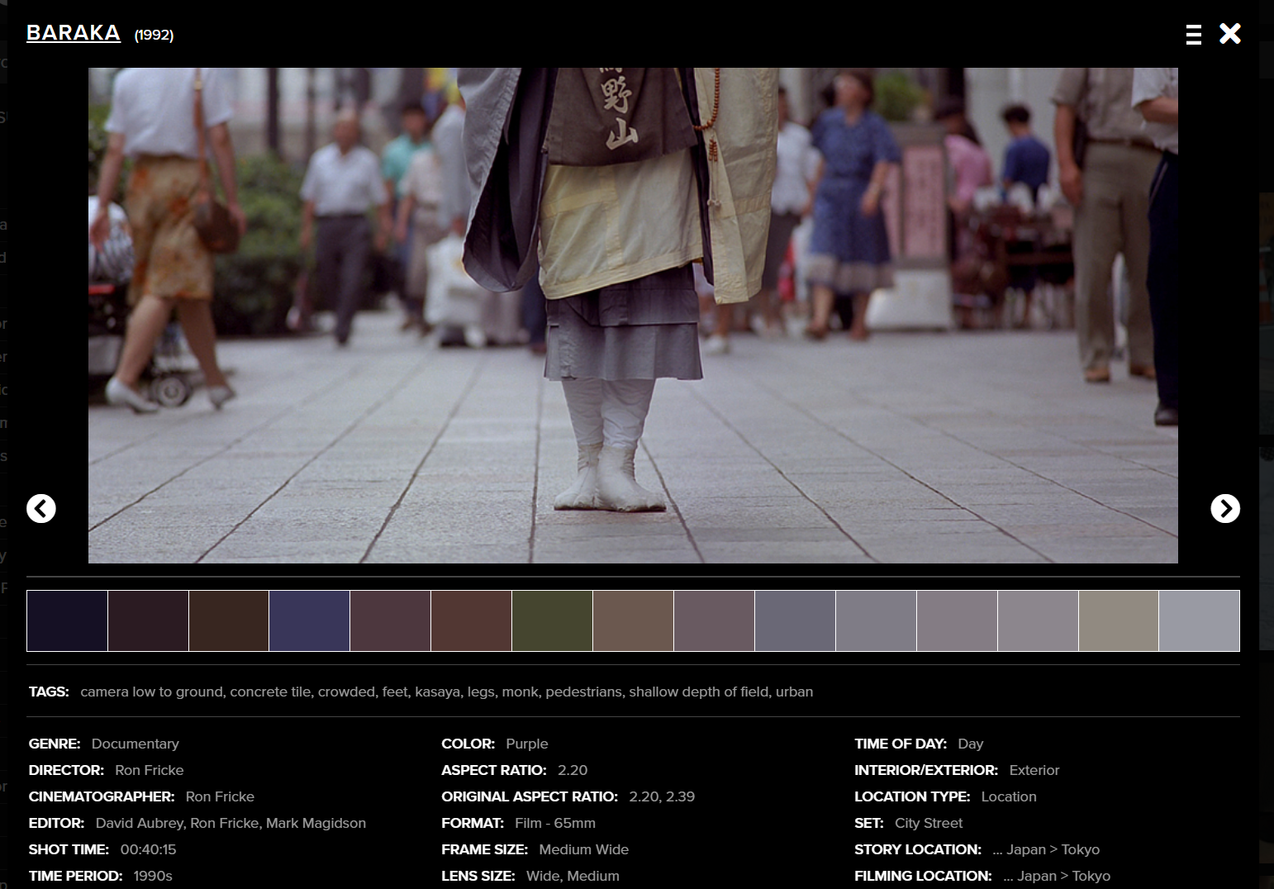
Task: Filter by the 'monk' tag
Action: [x=520, y=692]
